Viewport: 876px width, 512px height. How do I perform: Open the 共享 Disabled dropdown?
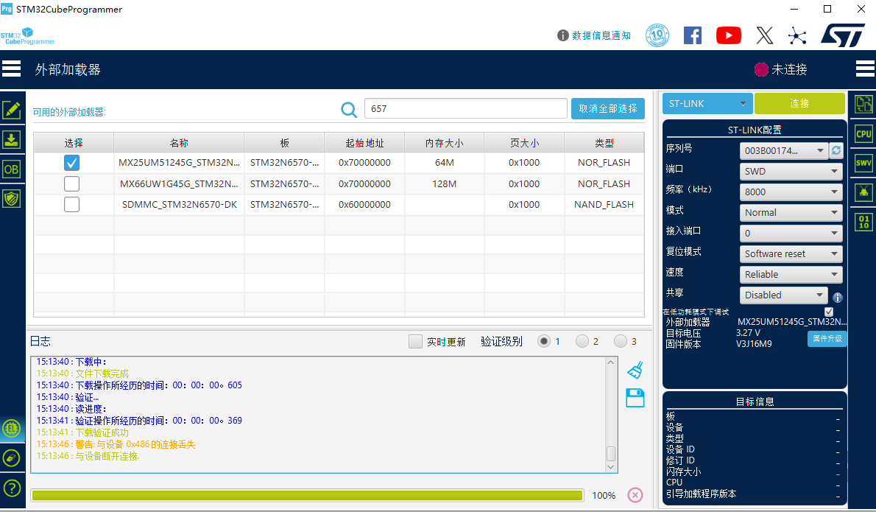point(784,295)
